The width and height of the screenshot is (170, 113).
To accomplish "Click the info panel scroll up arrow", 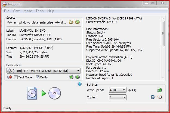I will coord(163,19).
